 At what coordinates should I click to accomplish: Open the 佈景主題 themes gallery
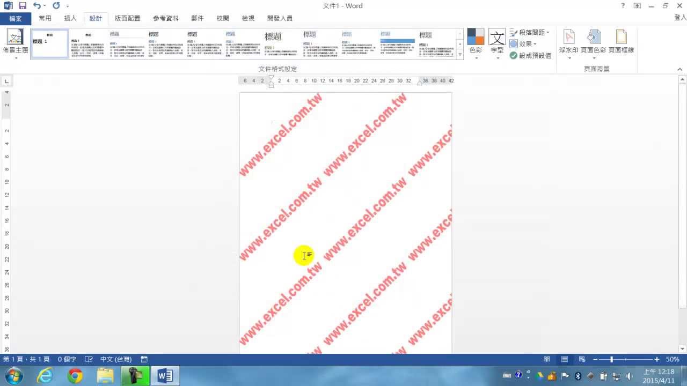(15, 43)
